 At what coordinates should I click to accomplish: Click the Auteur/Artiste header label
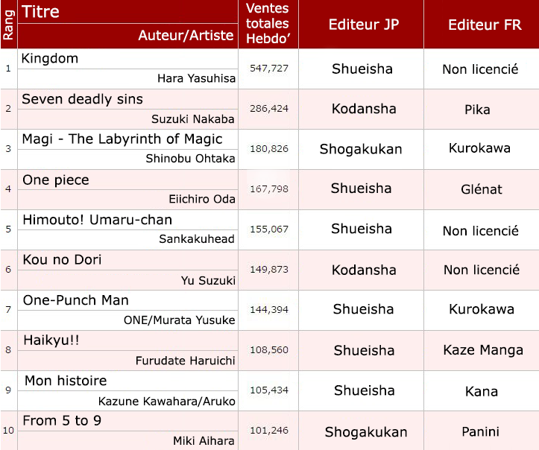pyautogui.click(x=186, y=35)
